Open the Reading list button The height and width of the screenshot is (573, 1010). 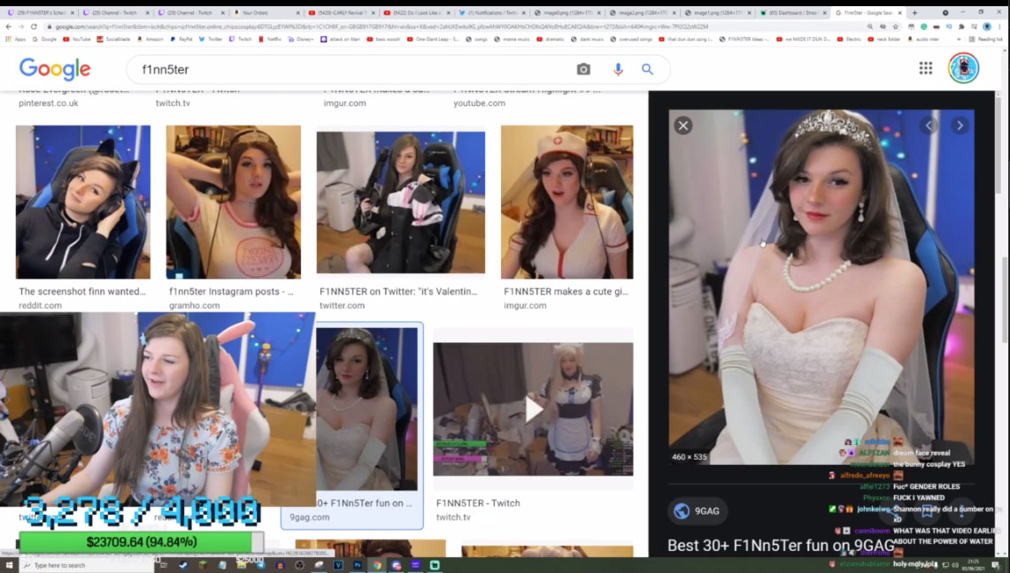985,39
